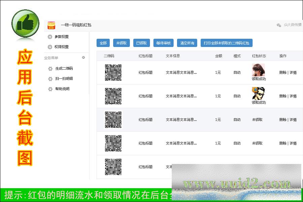The image size is (303, 202).
Task: Switch to the 未领取 filter tab
Action: coord(121,43)
